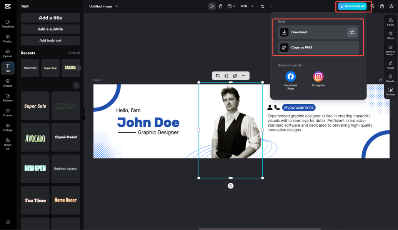Click the Redo arrow
Image resolution: width=398 pixels, height=230 pixels.
point(271,6)
